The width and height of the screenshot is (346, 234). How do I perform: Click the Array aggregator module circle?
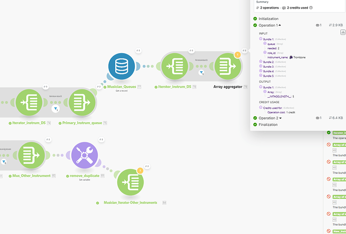228,66
